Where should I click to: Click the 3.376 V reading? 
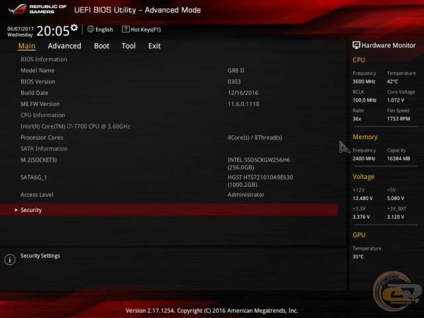click(361, 217)
